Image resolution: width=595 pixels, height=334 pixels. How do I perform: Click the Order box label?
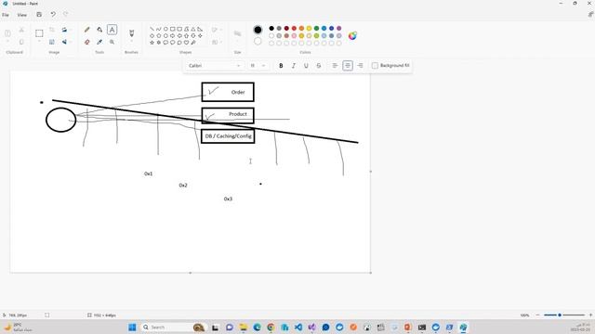click(x=238, y=92)
